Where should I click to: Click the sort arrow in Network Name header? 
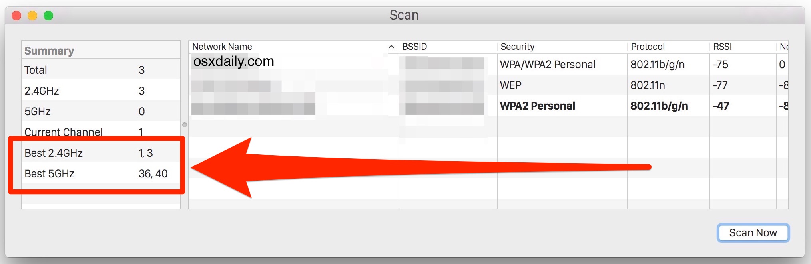(391, 47)
